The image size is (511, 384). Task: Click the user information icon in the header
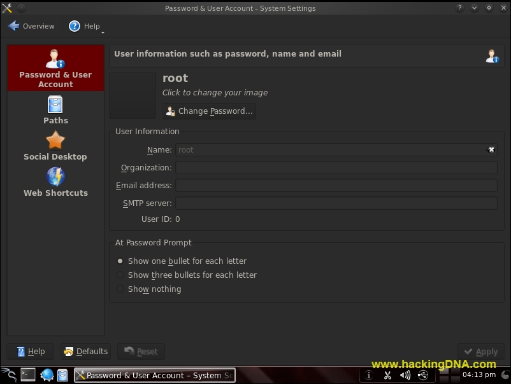pos(493,57)
